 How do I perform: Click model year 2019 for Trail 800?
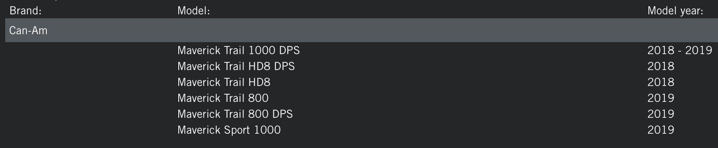(x=661, y=98)
